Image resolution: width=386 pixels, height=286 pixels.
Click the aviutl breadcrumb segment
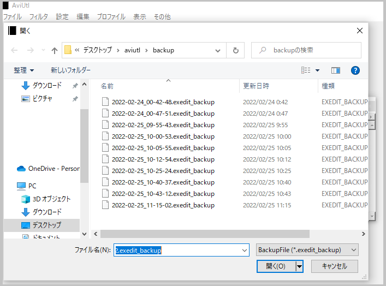(x=132, y=50)
